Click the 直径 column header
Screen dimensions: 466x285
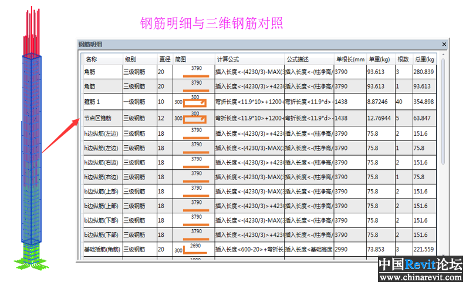point(165,59)
